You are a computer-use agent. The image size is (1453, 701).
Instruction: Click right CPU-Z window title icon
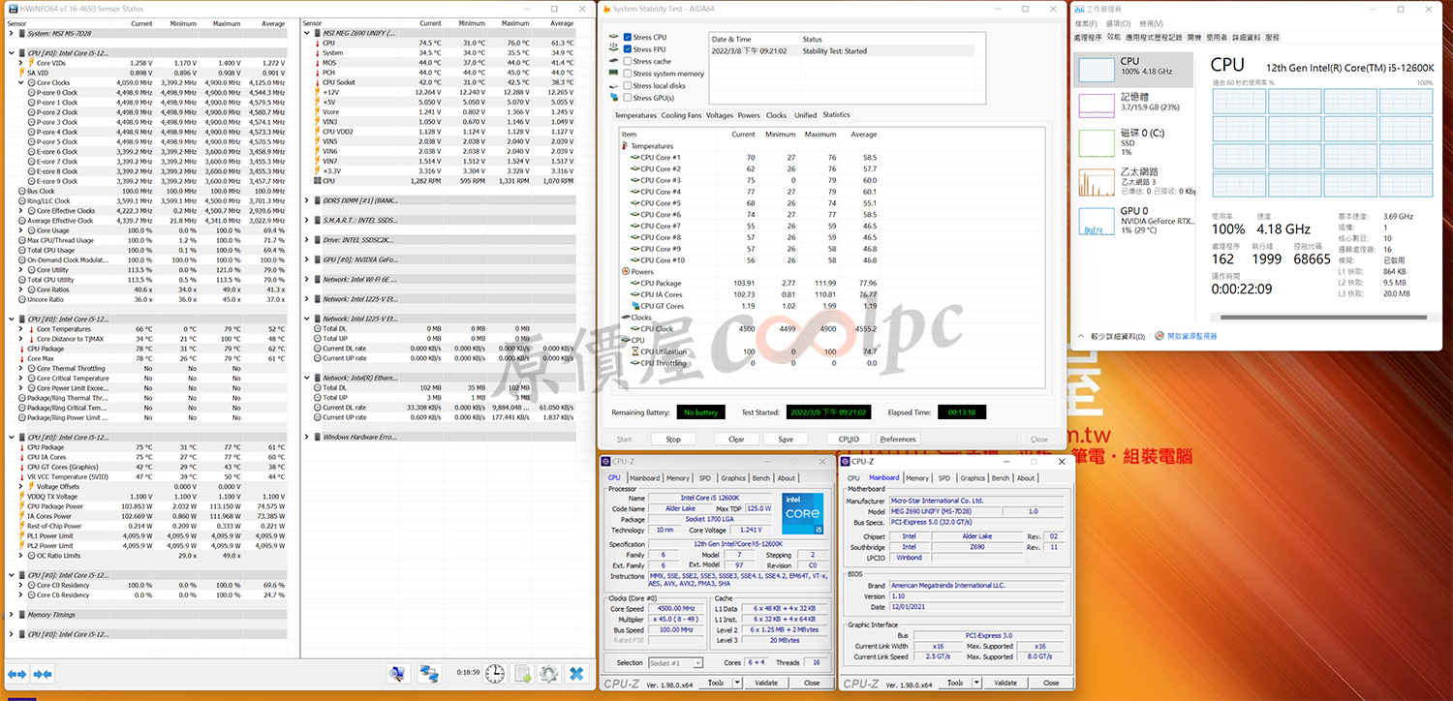pos(846,462)
